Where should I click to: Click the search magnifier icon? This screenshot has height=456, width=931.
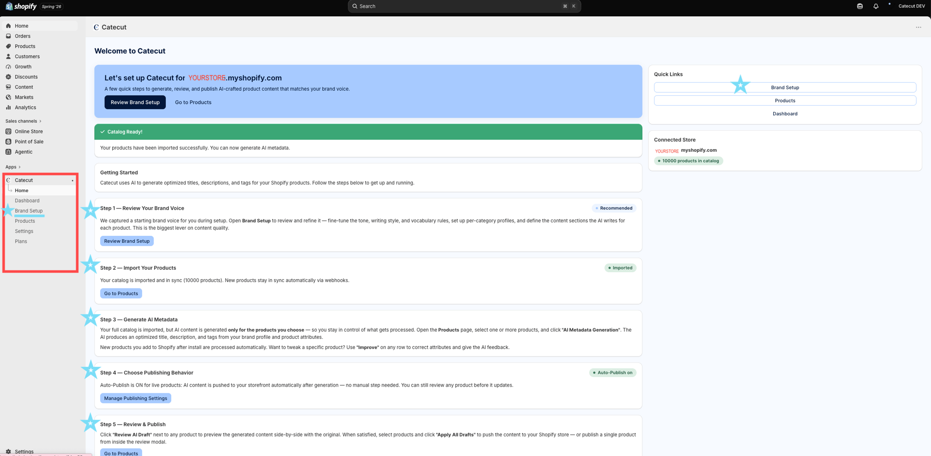pyautogui.click(x=355, y=6)
